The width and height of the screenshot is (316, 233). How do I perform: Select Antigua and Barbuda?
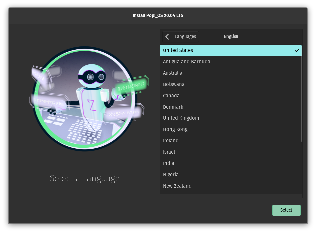pos(231,62)
